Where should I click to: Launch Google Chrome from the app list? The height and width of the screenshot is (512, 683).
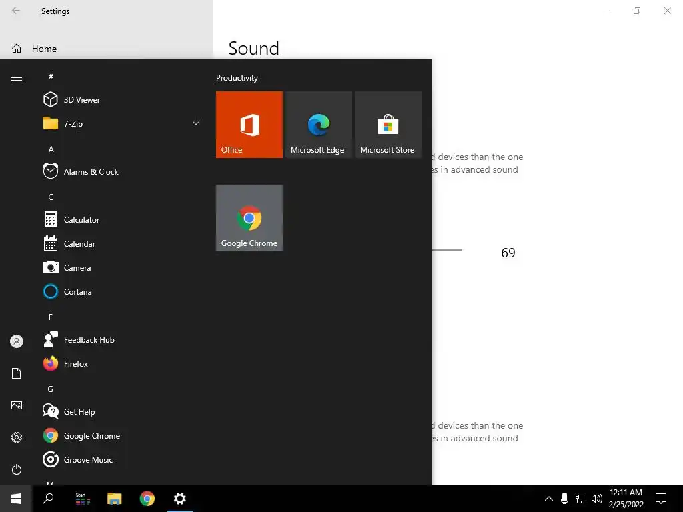click(x=121, y=435)
